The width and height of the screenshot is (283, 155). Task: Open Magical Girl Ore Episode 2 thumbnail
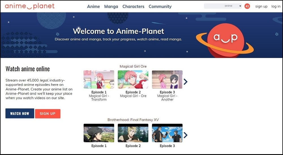[133, 79]
